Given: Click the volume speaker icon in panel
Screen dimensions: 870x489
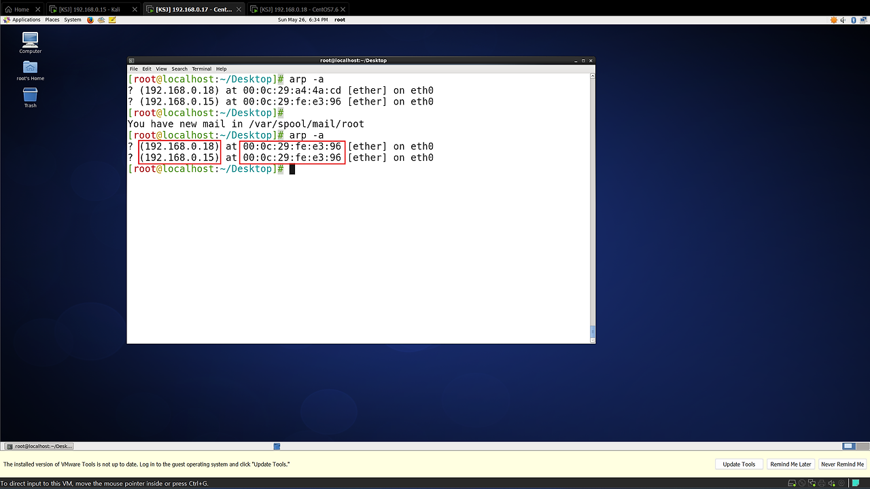Looking at the screenshot, I should pos(843,20).
